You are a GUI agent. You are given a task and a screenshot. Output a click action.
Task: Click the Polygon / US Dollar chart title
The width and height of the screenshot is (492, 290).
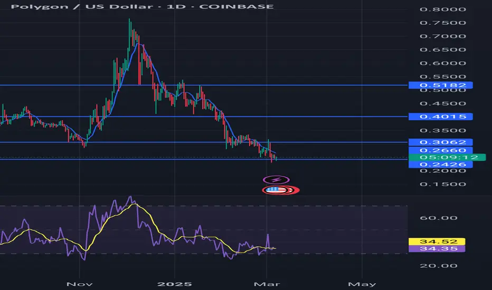click(142, 6)
